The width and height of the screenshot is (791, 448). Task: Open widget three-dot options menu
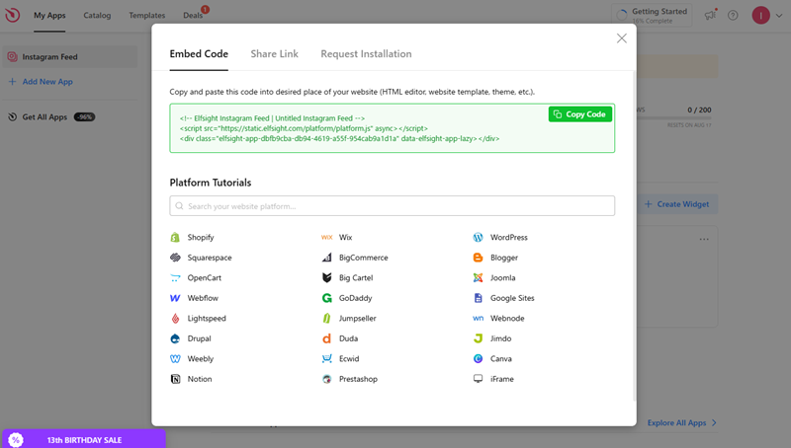[x=704, y=239]
